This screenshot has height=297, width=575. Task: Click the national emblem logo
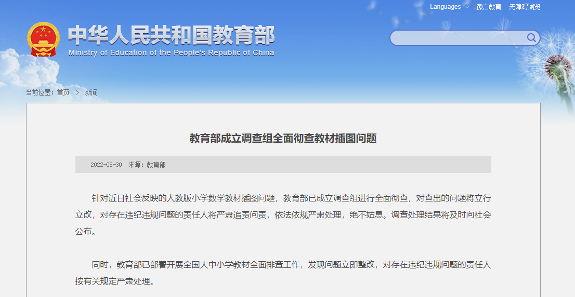pyautogui.click(x=43, y=39)
